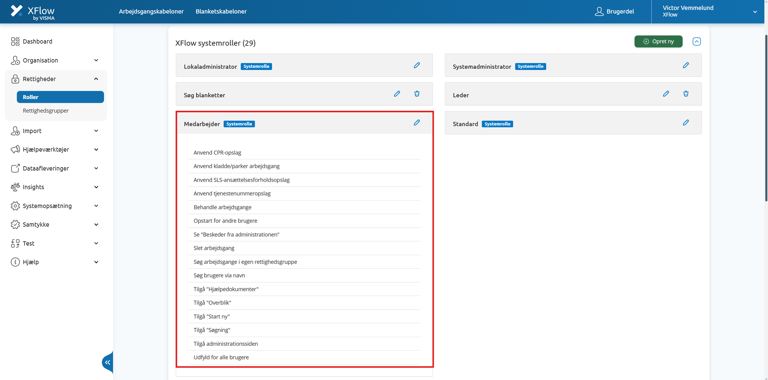768x380 pixels.
Task: Delete the Søg blanketter role
Action: 417,94
